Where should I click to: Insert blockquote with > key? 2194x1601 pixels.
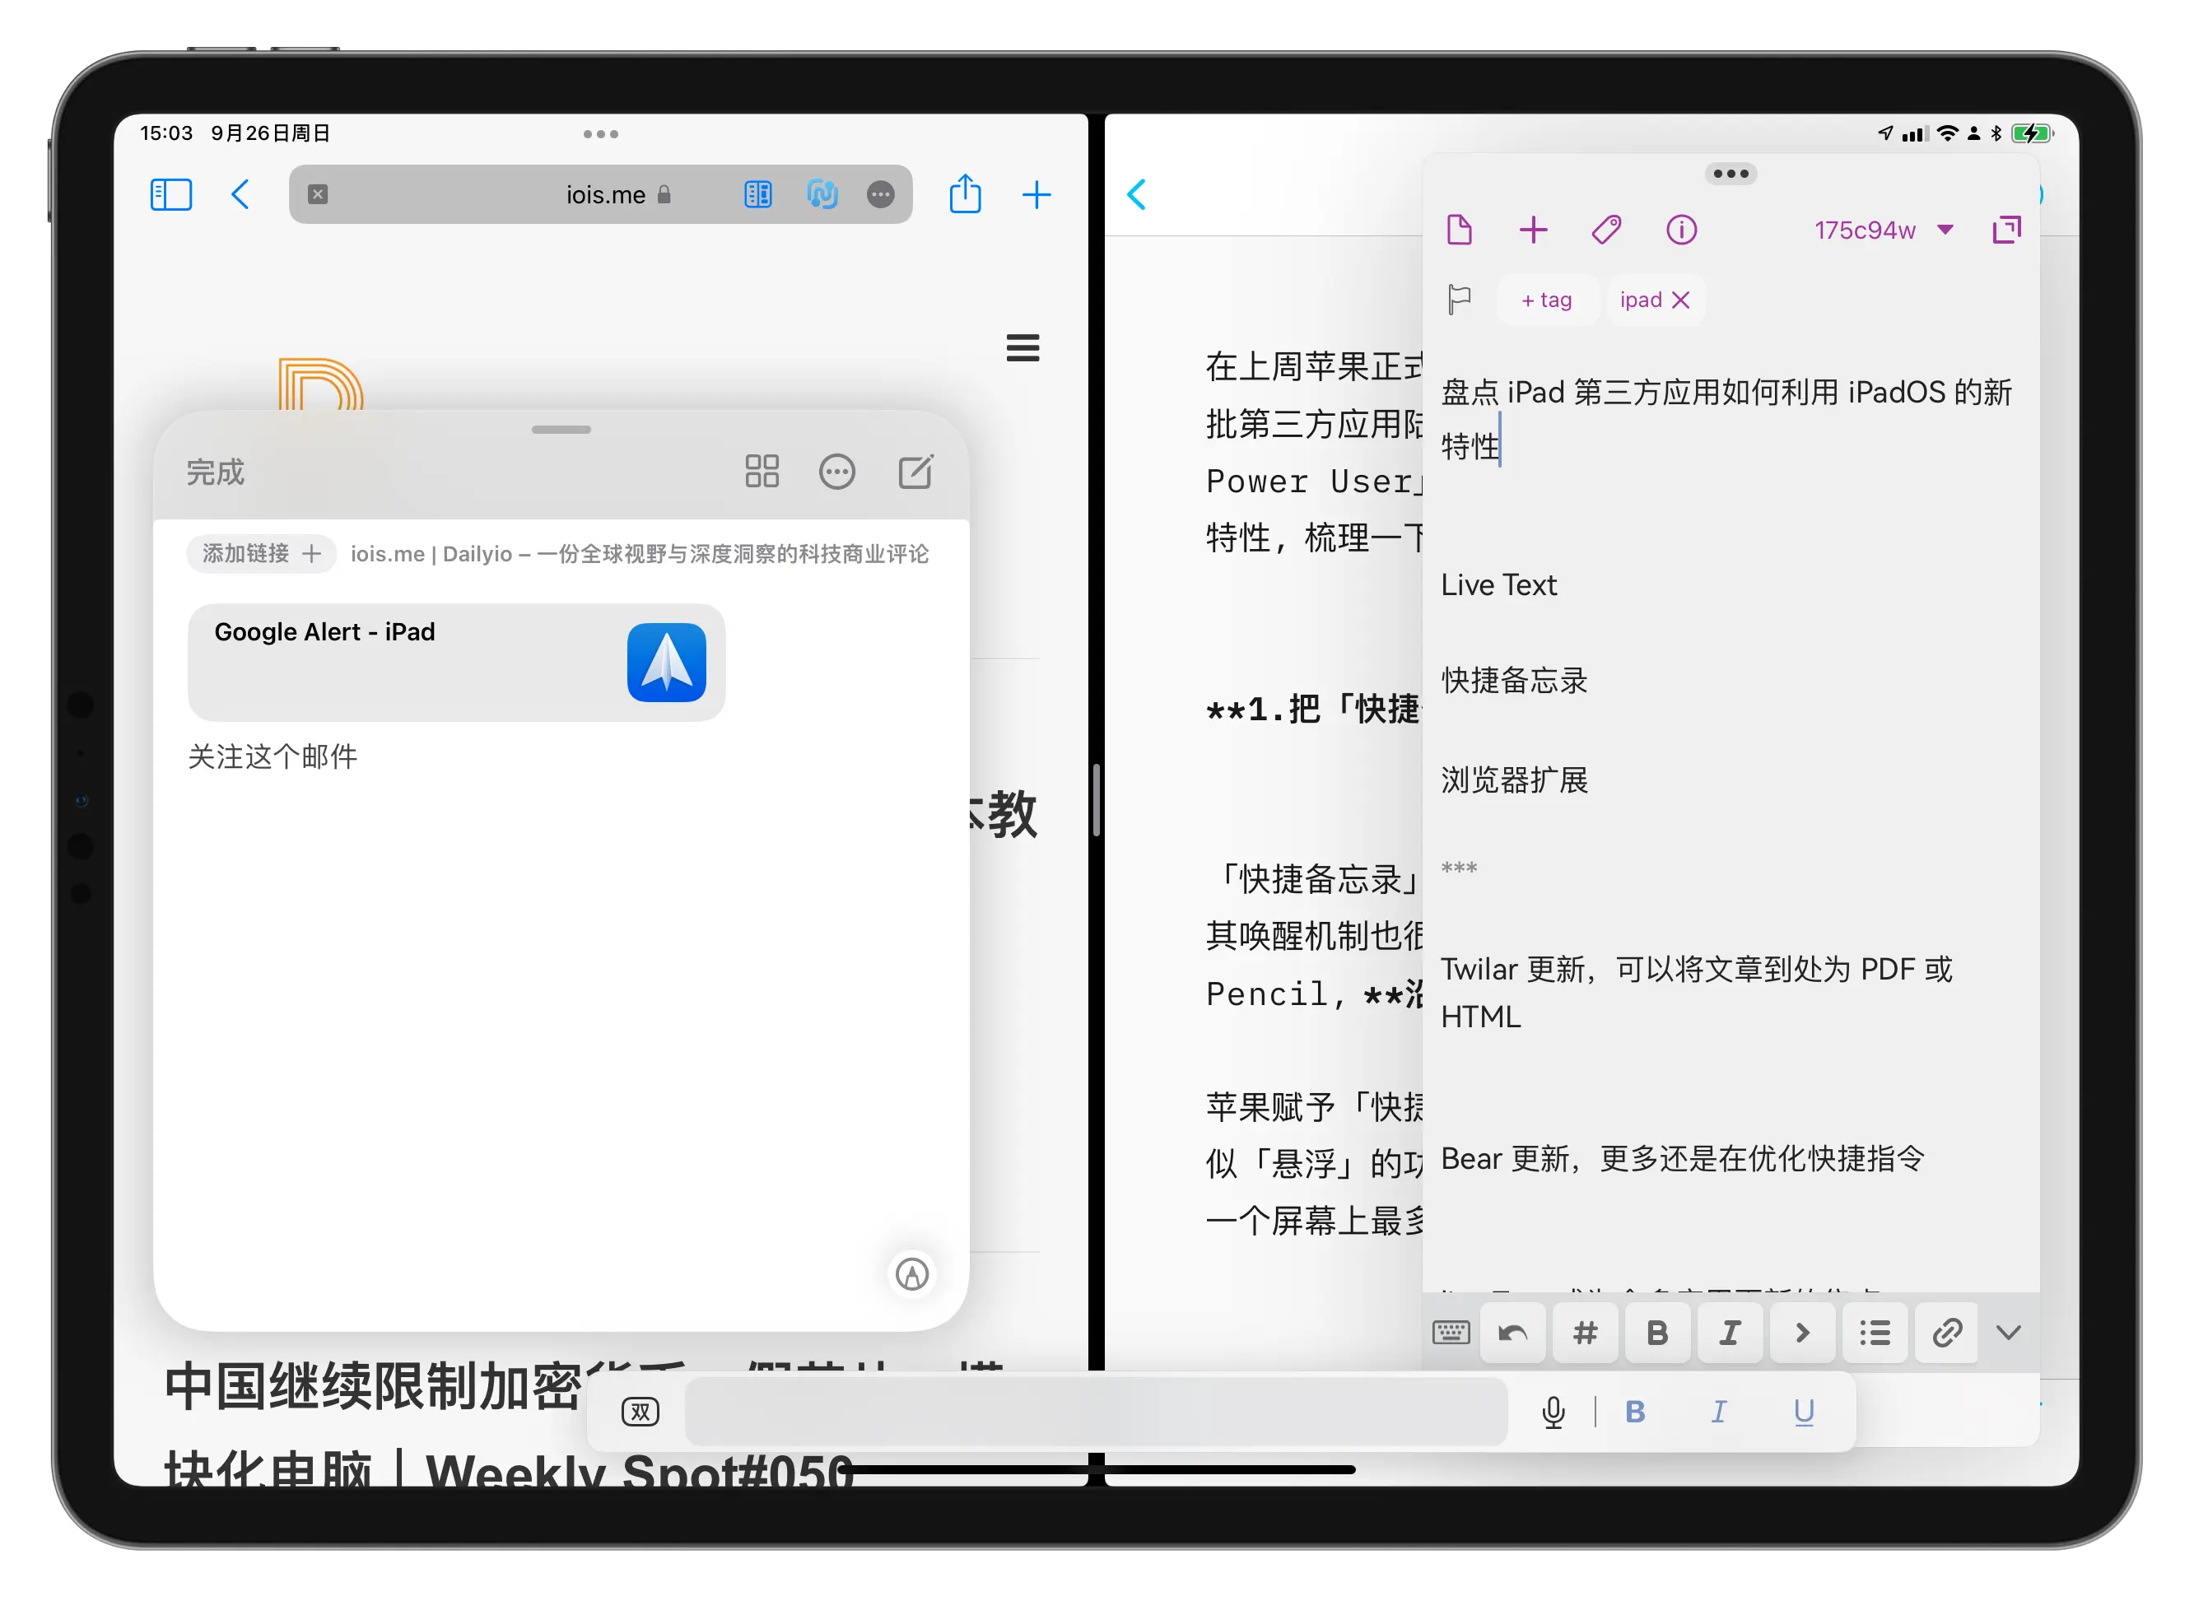[1802, 1333]
